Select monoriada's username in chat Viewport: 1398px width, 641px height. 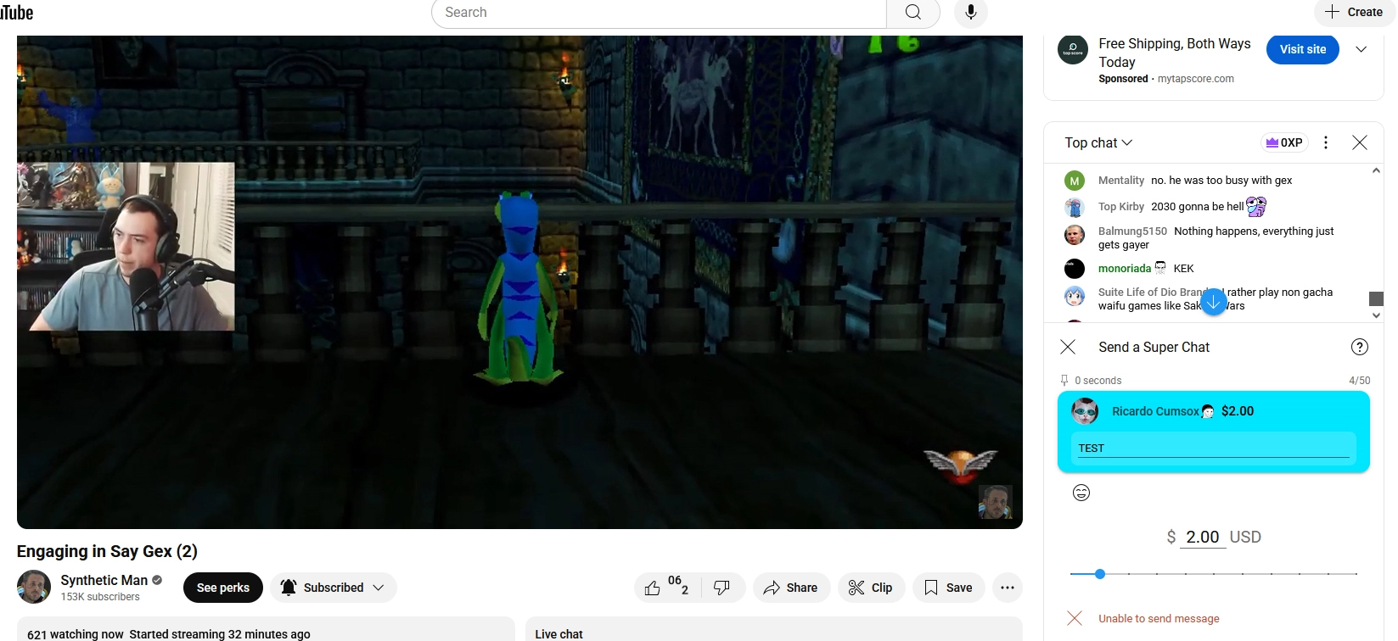(x=1125, y=269)
